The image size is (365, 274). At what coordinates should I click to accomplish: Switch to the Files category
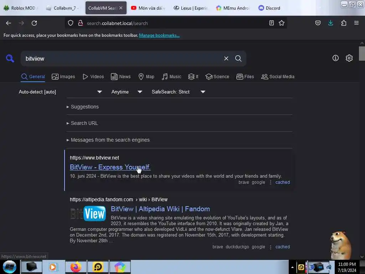(245, 76)
